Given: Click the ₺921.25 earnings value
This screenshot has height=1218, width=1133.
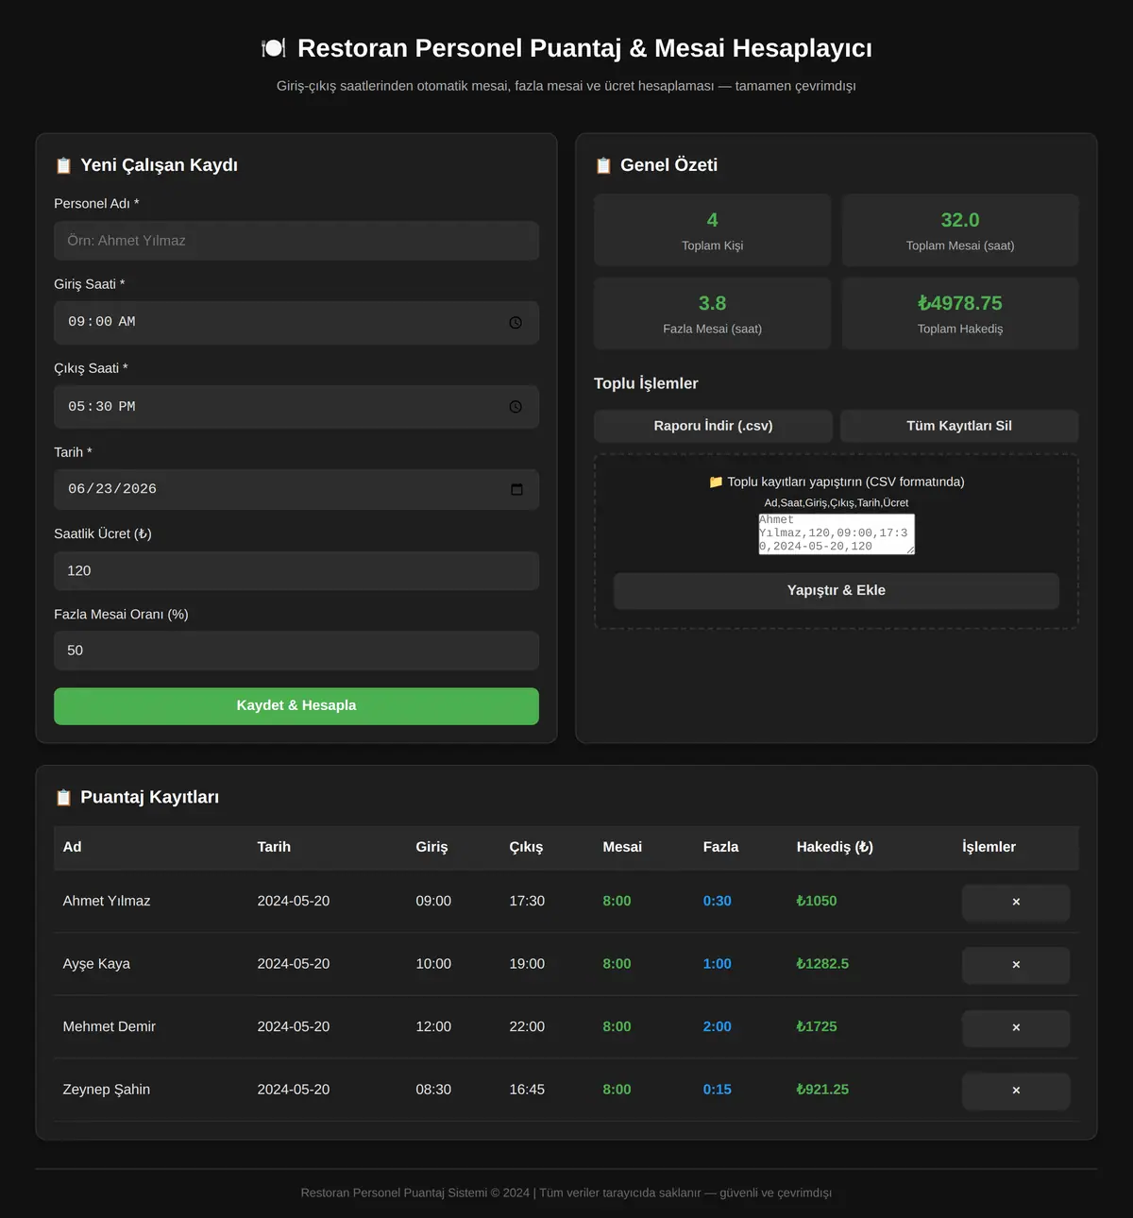Looking at the screenshot, I should pyautogui.click(x=822, y=1090).
